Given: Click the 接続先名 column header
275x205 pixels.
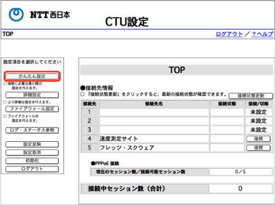Looking at the screenshot, I should click(x=154, y=104).
